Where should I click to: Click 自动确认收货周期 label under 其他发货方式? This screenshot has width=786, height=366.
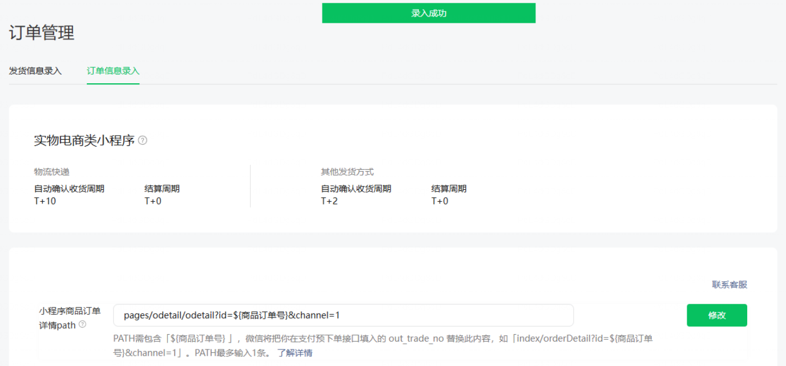[x=356, y=189]
